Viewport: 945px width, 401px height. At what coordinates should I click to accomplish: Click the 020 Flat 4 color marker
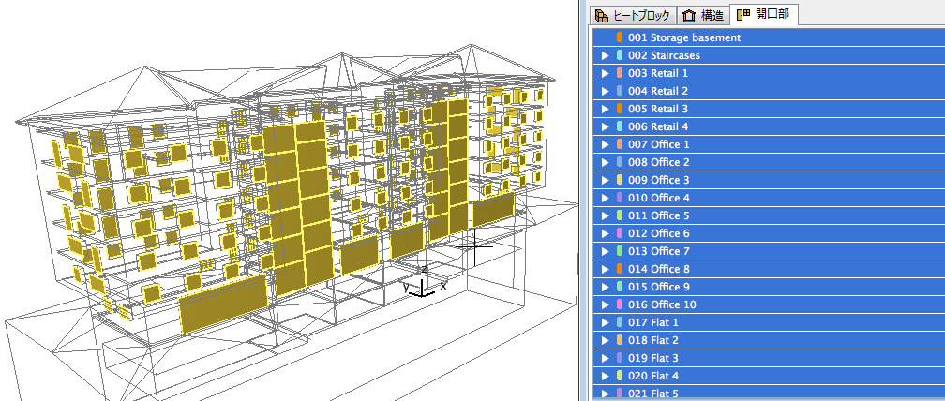point(620,376)
